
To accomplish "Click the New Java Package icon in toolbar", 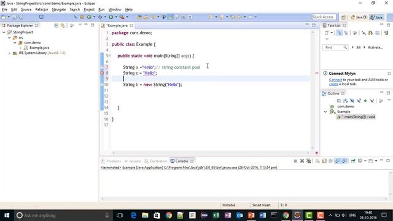I will [x=82, y=17].
